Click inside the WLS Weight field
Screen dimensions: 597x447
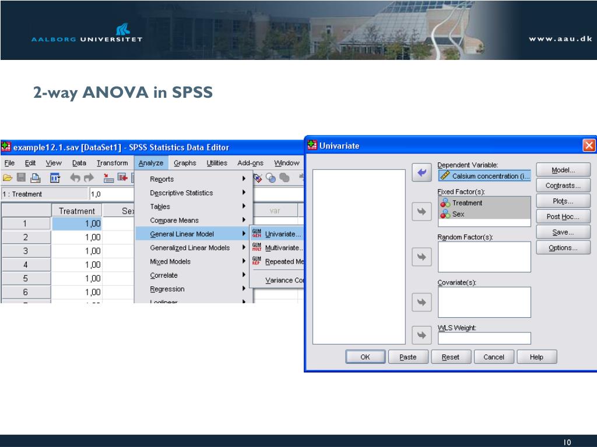pyautogui.click(x=484, y=338)
